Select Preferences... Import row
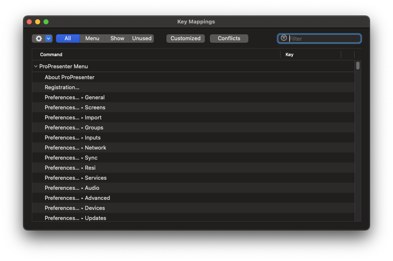 click(193, 117)
